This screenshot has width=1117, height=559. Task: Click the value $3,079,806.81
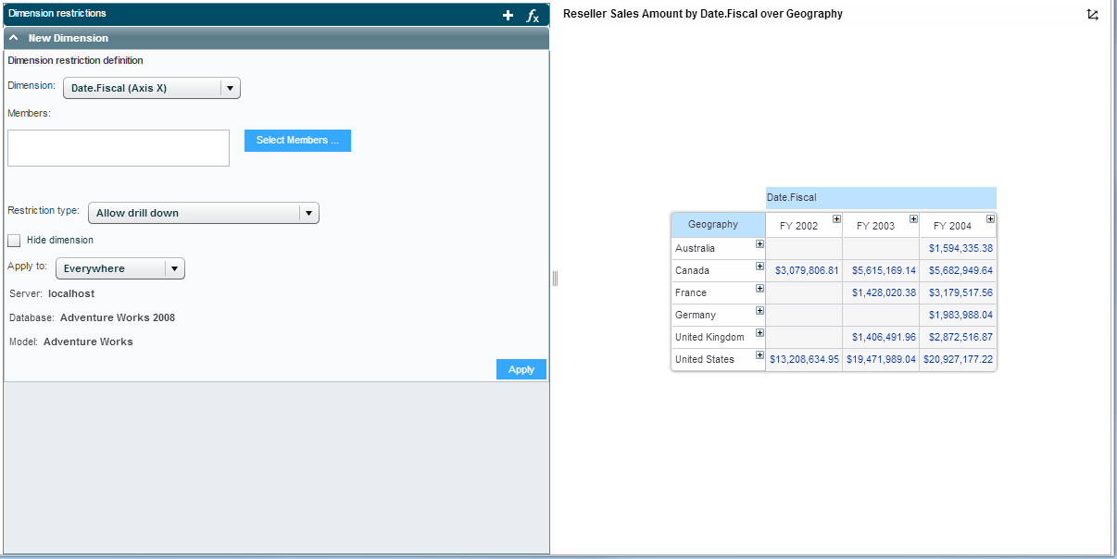tap(807, 271)
